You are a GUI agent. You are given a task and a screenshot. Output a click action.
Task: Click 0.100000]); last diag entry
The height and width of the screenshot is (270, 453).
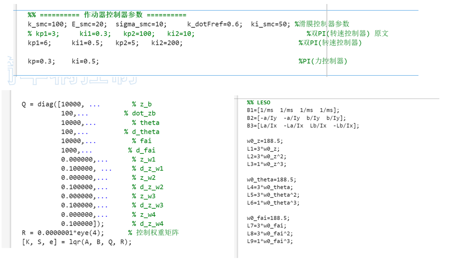(82, 224)
